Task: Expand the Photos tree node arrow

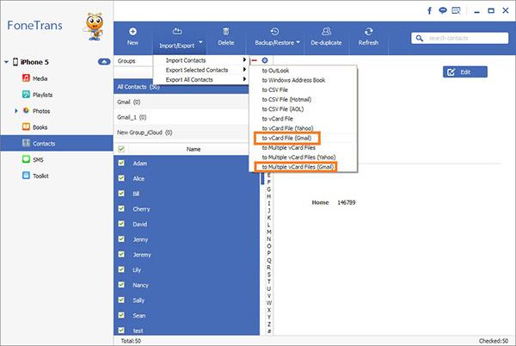Action: click(x=15, y=111)
